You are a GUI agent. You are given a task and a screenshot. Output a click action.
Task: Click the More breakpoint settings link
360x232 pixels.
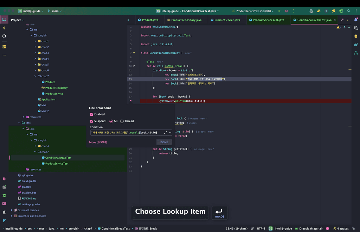pyautogui.click(x=98, y=142)
